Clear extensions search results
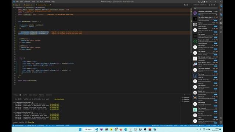This screenshot has height=132, width=235. 214,5
